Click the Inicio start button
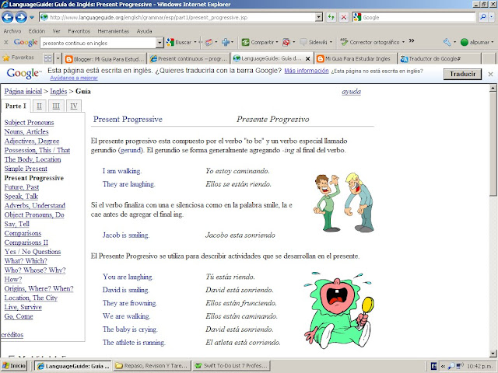 pos(14,366)
